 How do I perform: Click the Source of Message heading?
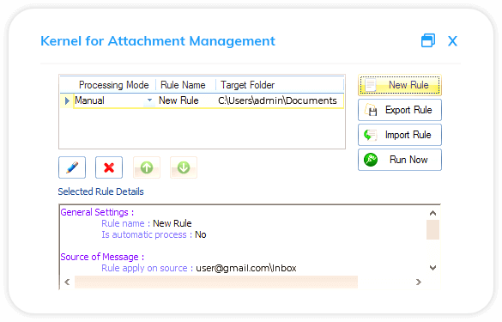(102, 257)
